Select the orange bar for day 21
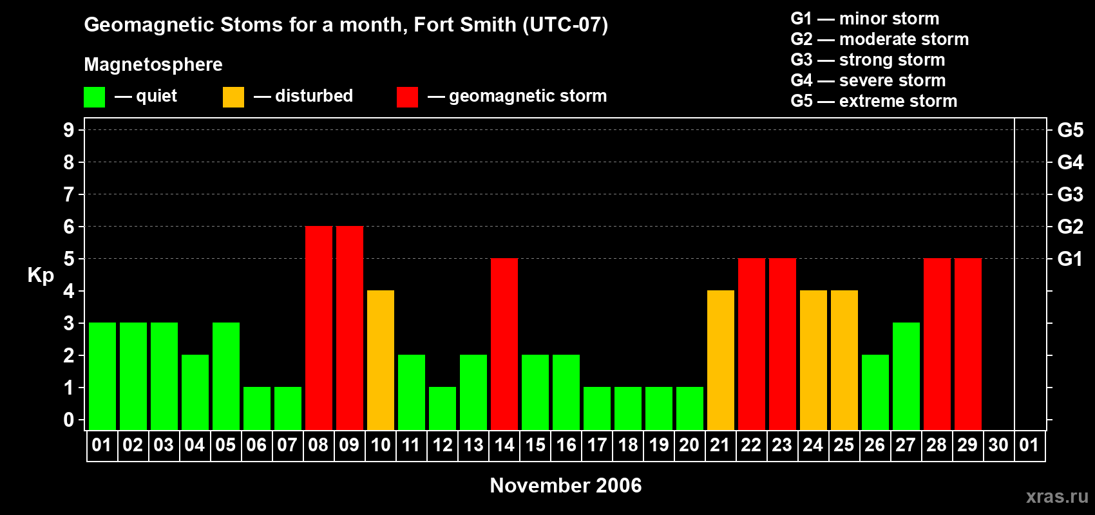Image resolution: width=1095 pixels, height=515 pixels. [721, 360]
